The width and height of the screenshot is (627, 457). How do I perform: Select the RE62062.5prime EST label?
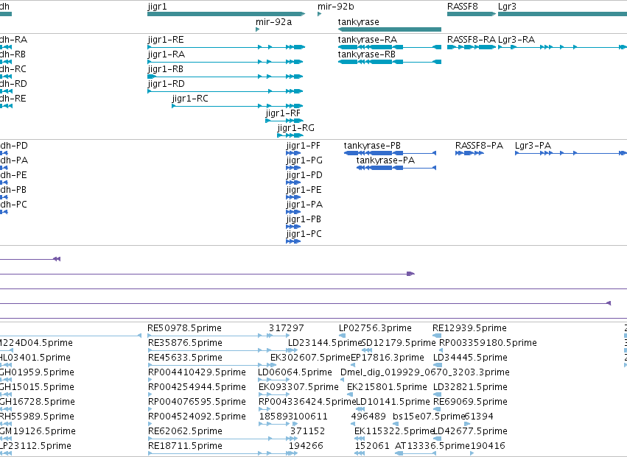pyautogui.click(x=185, y=431)
